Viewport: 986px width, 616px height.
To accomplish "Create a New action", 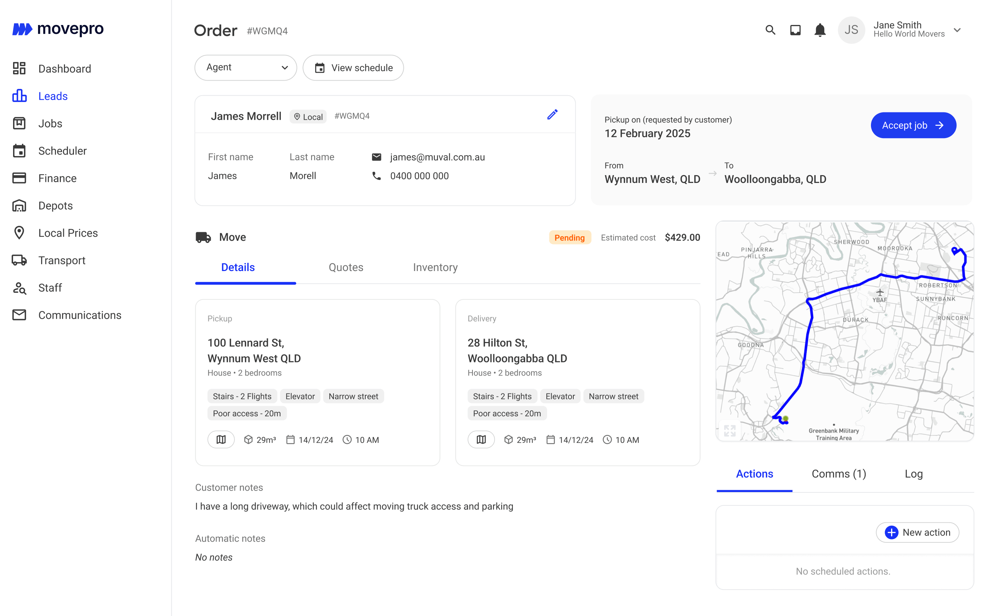I will (x=917, y=532).
